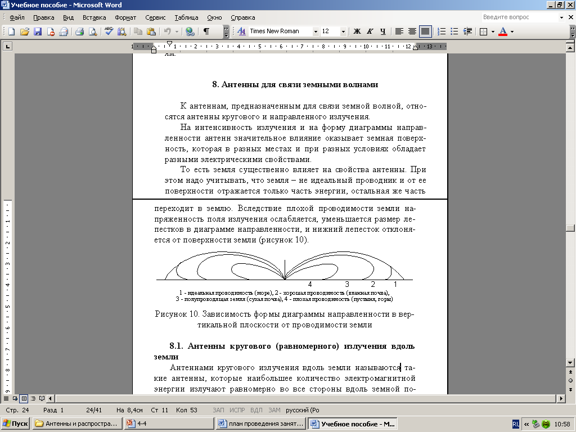Toggle Print Layout view button
576x432 pixels.
(24, 398)
